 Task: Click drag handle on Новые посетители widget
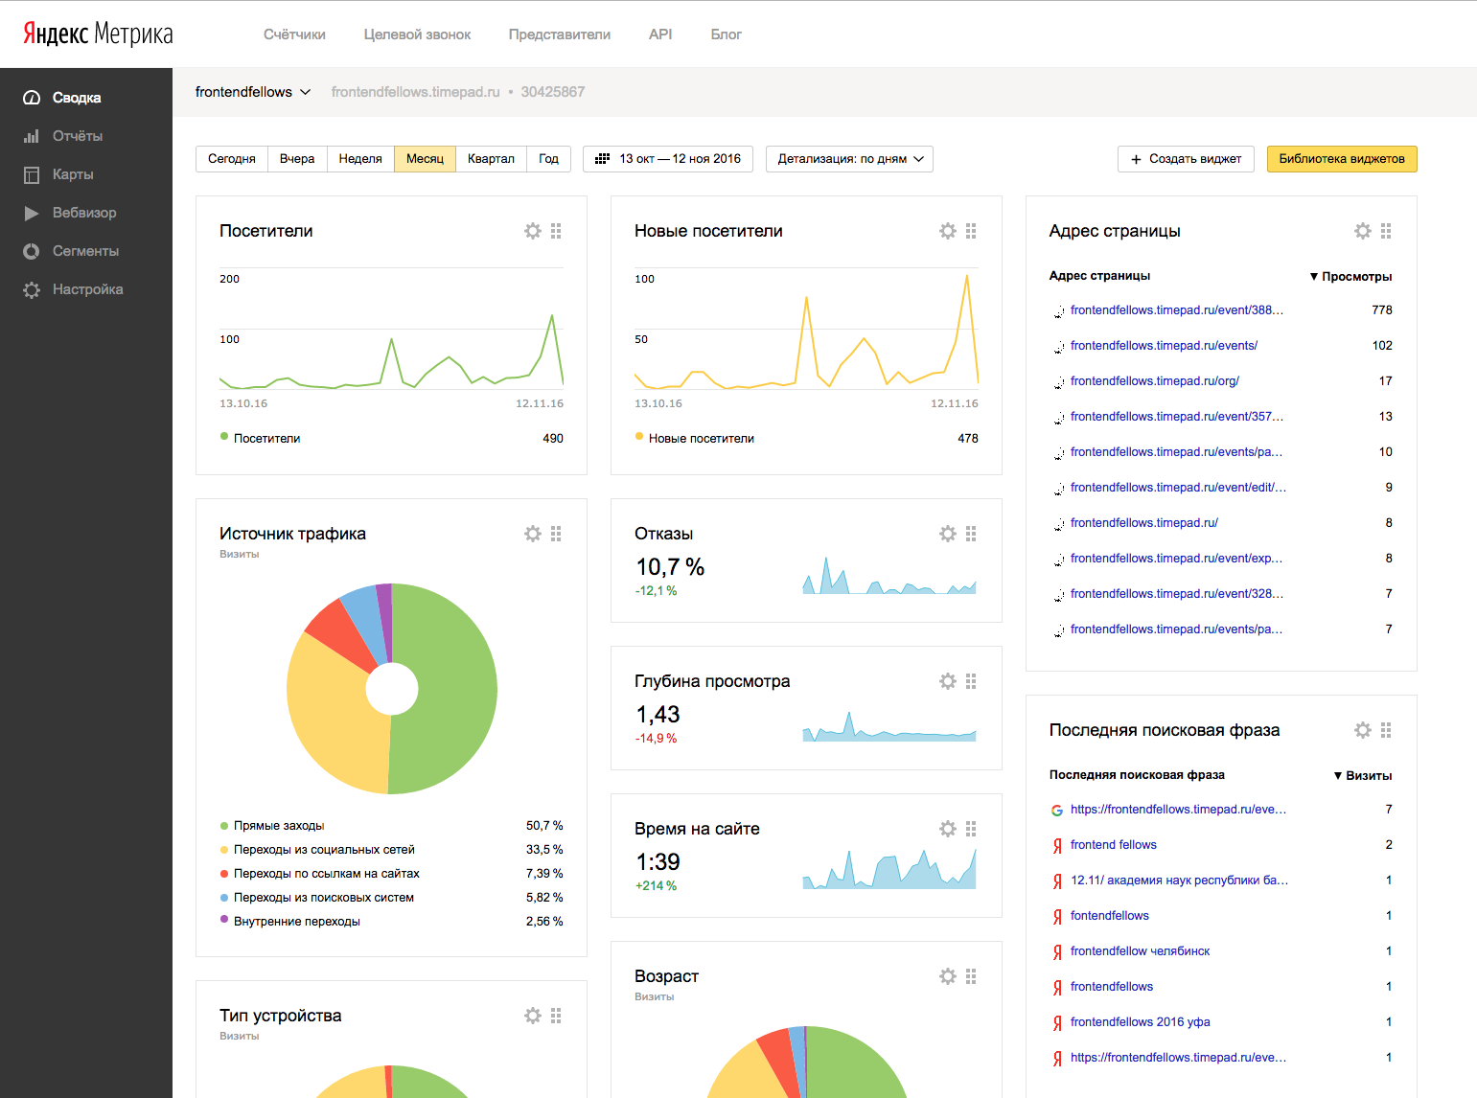tap(971, 231)
